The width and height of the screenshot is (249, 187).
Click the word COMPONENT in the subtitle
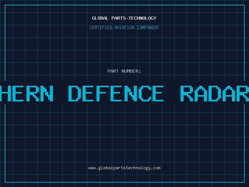coord(147,27)
